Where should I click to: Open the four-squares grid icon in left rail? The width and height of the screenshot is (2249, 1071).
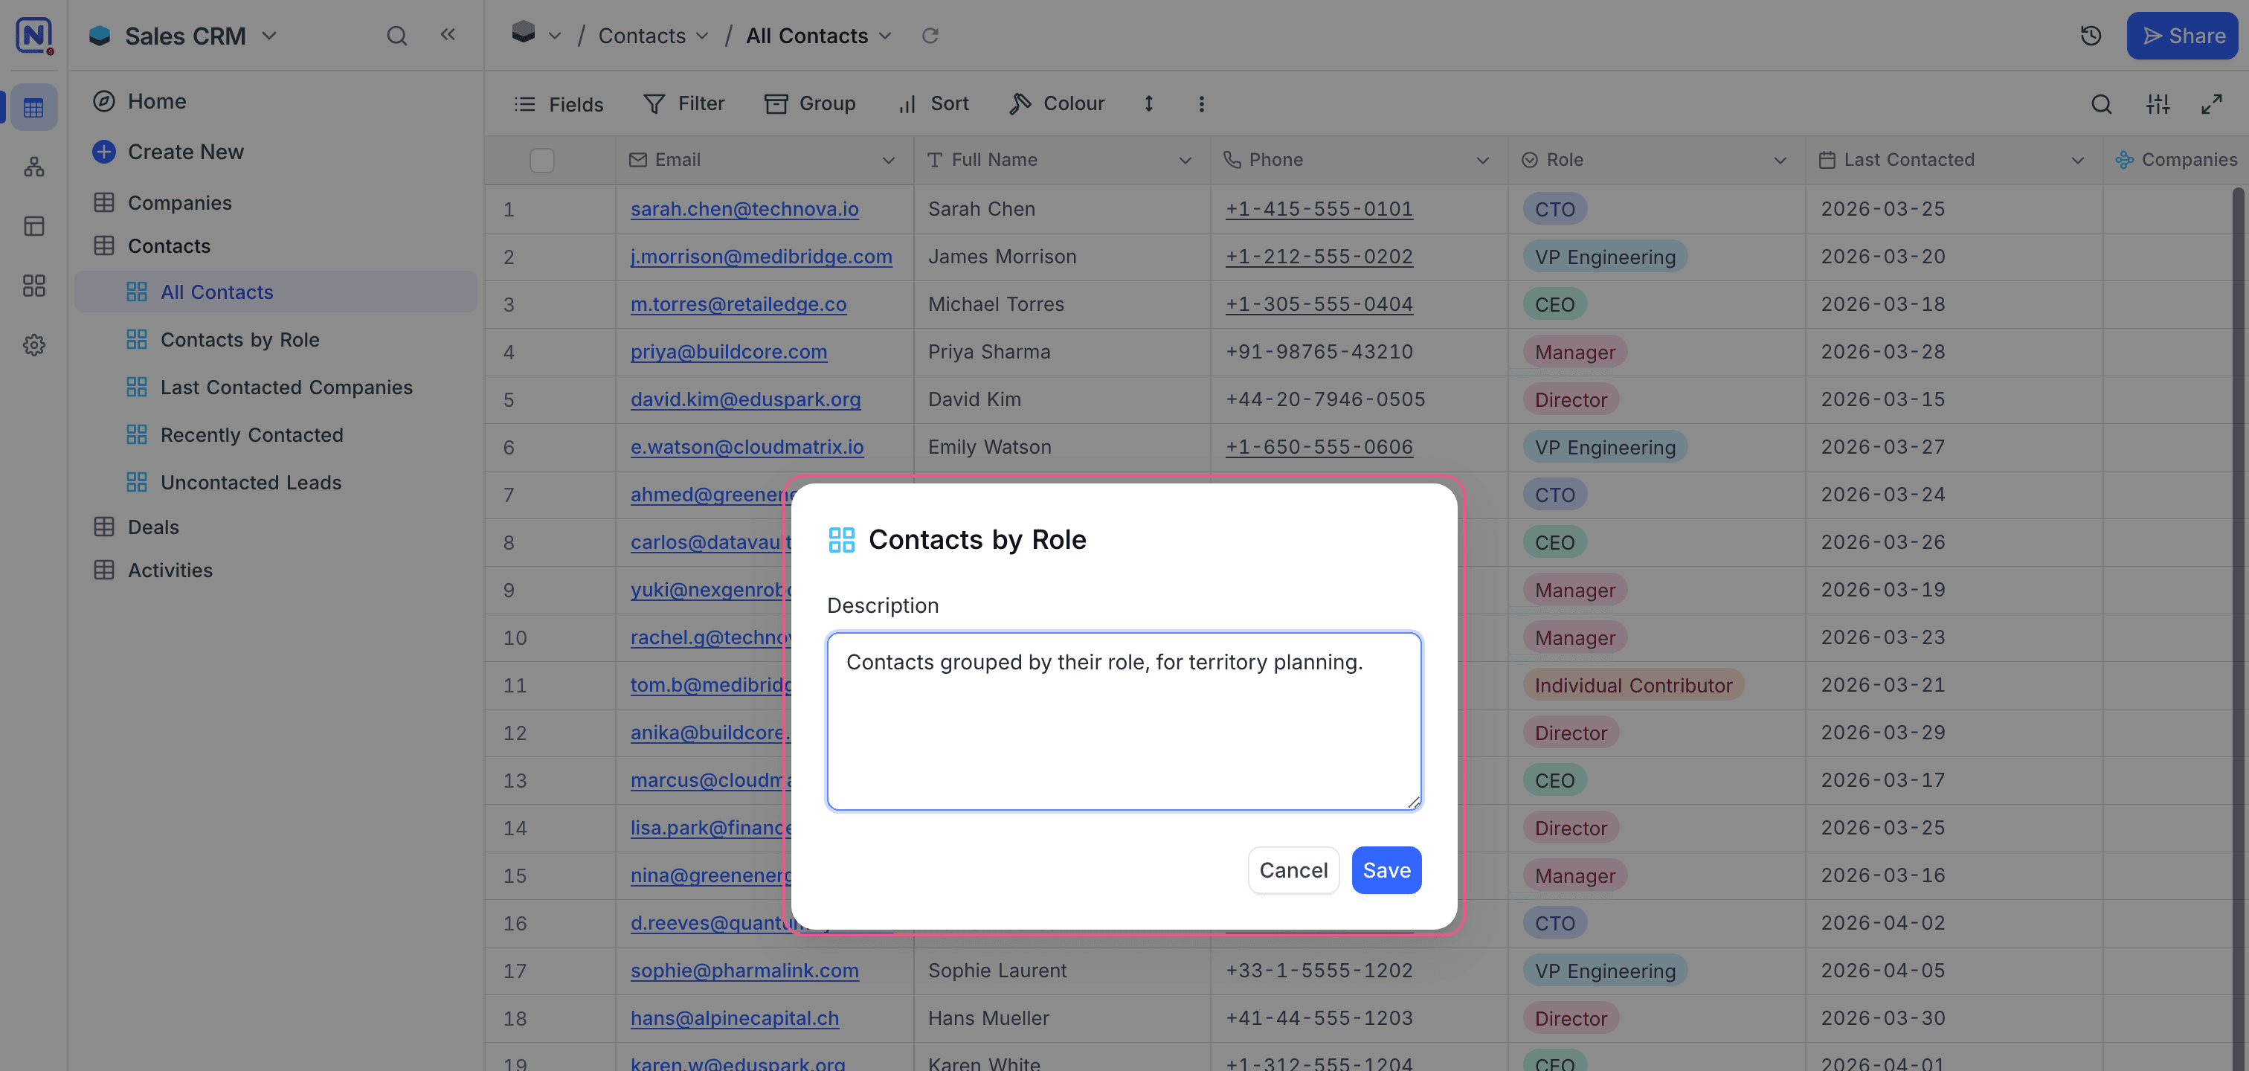coord(34,286)
